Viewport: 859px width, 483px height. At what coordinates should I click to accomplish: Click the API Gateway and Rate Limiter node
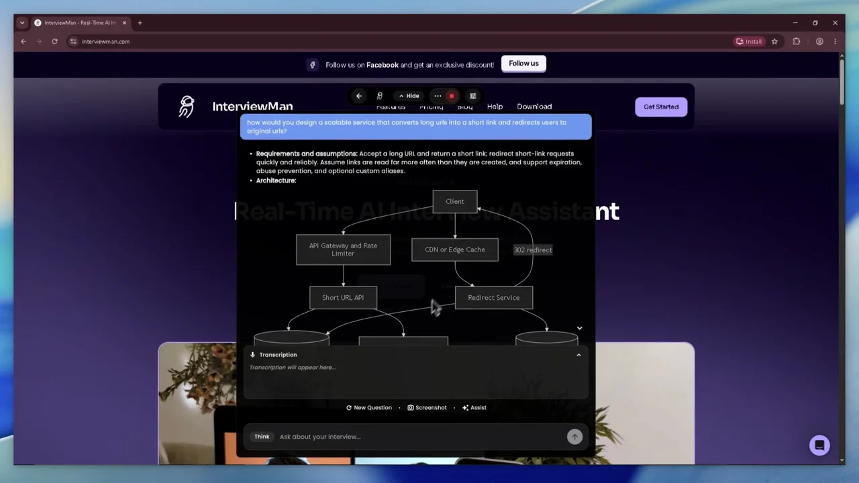(343, 250)
